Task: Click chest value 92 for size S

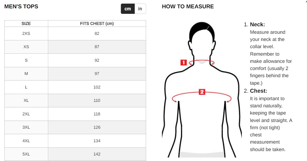Action: pos(97,60)
